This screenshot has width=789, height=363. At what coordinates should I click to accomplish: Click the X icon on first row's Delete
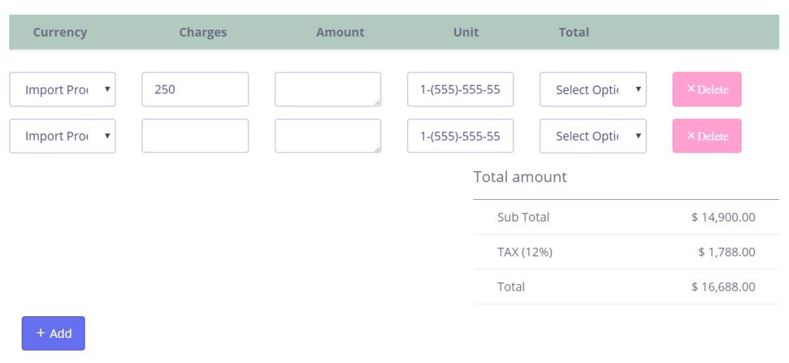click(x=691, y=89)
